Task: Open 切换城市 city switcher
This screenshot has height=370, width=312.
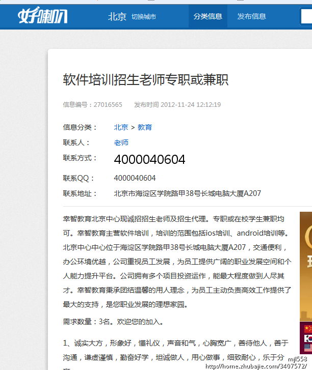Action: point(144,17)
